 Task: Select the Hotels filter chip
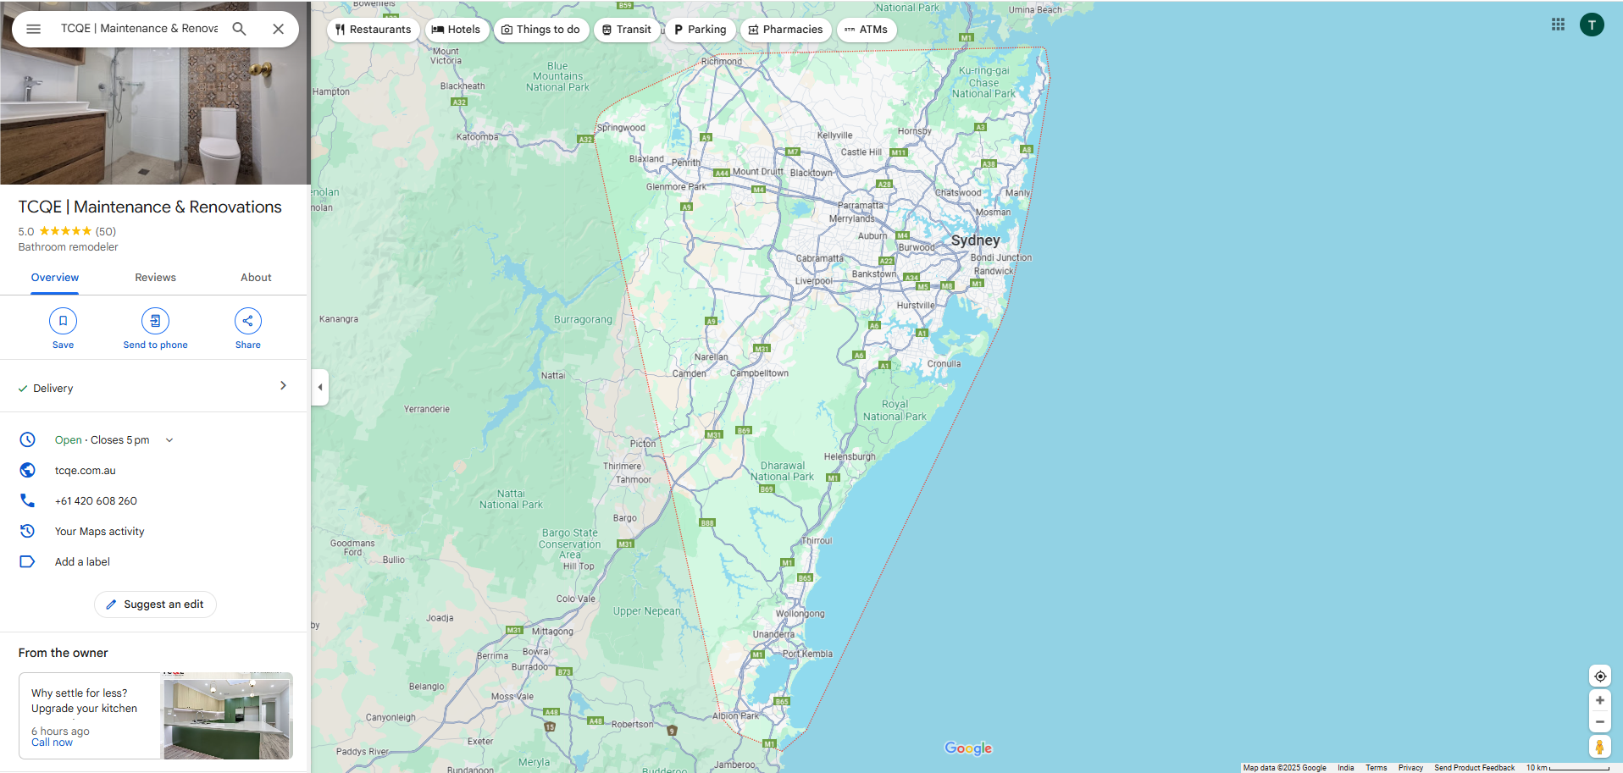pyautogui.click(x=457, y=30)
